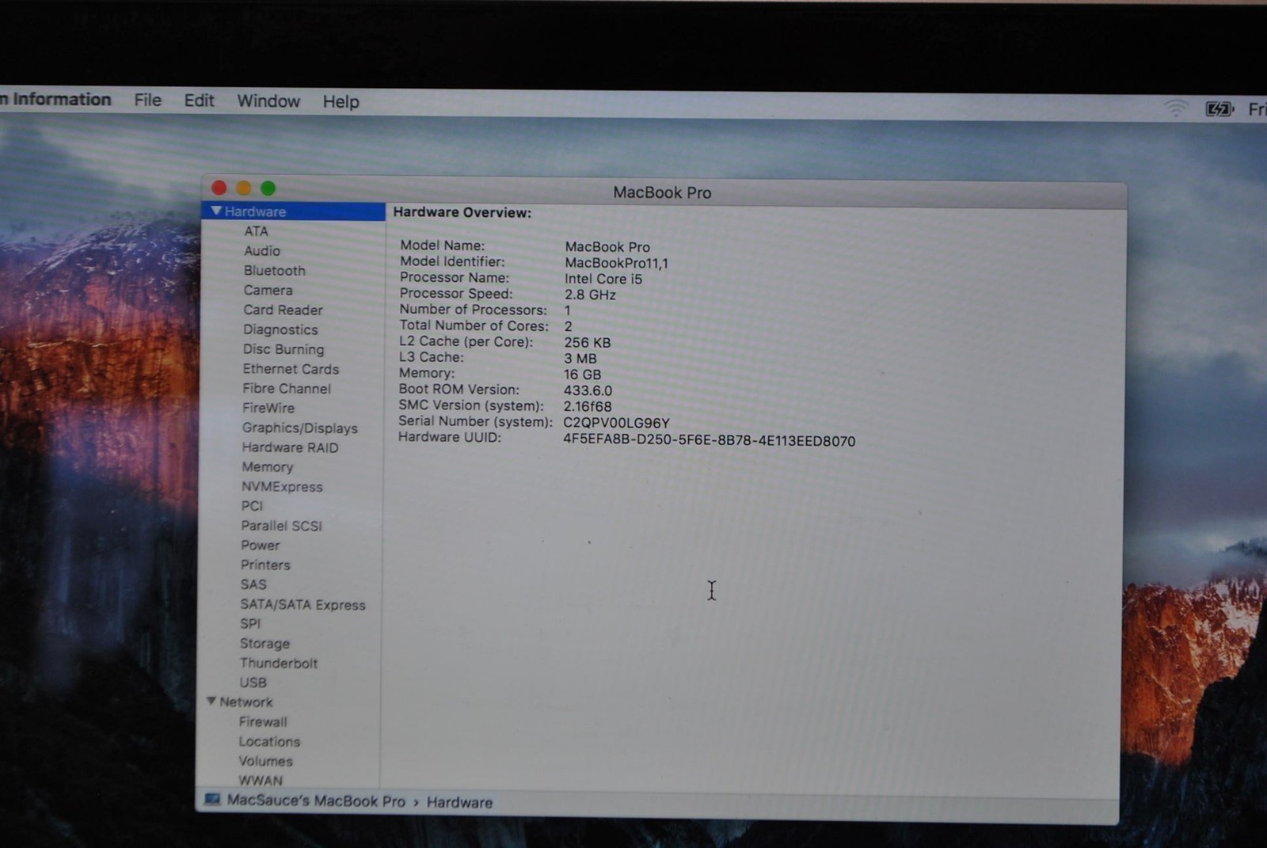1267x848 pixels.
Task: Select Storage in the sidebar
Action: [x=264, y=644]
